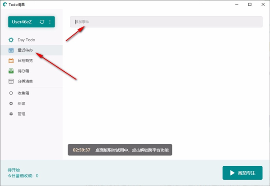Screen dimensions: 270x186
Task: Start the 番茄专注 focus session
Action: tap(243, 173)
